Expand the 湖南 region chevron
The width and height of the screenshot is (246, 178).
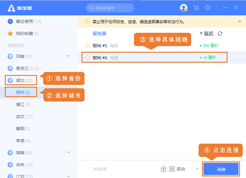(x=68, y=152)
